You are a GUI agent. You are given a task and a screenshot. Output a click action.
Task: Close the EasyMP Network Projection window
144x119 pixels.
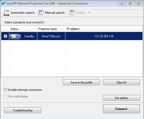[139, 4]
